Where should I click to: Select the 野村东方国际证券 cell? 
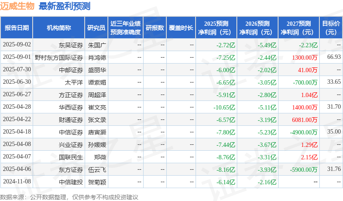[59, 58]
